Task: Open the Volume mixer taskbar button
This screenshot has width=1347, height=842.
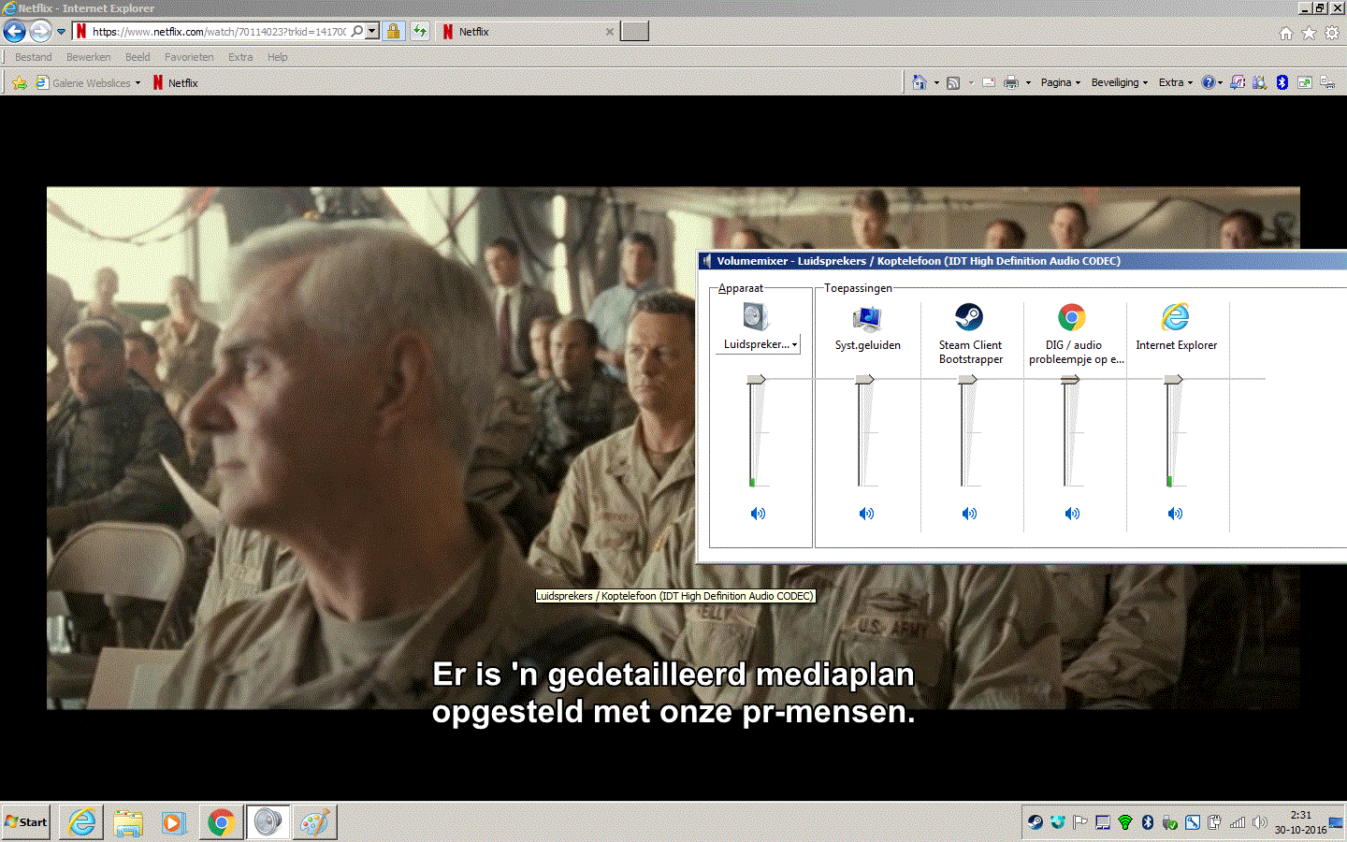Action: 268,822
